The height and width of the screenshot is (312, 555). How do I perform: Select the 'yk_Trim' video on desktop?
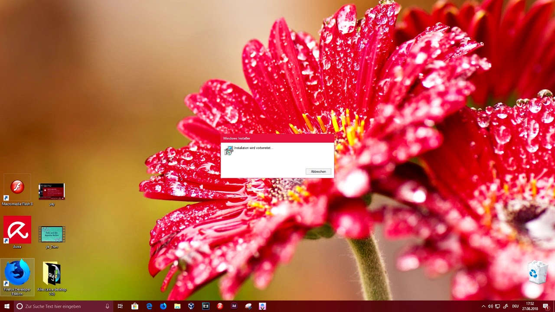(52, 237)
